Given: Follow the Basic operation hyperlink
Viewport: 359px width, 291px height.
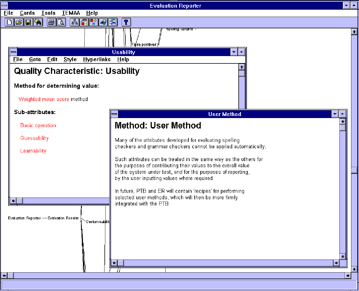Looking at the screenshot, I should [38, 125].
